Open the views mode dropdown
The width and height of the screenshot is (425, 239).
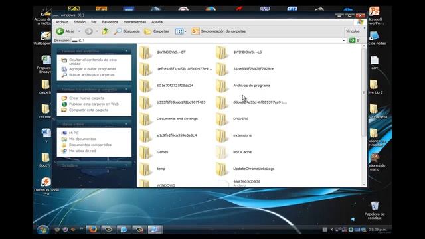coord(181,31)
